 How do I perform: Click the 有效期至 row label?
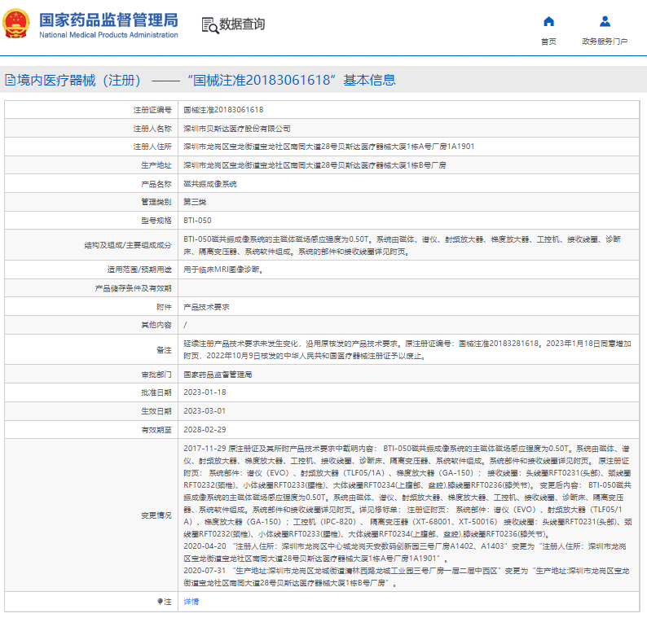[x=156, y=430]
